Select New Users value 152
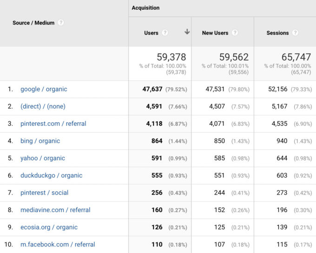 point(219,210)
